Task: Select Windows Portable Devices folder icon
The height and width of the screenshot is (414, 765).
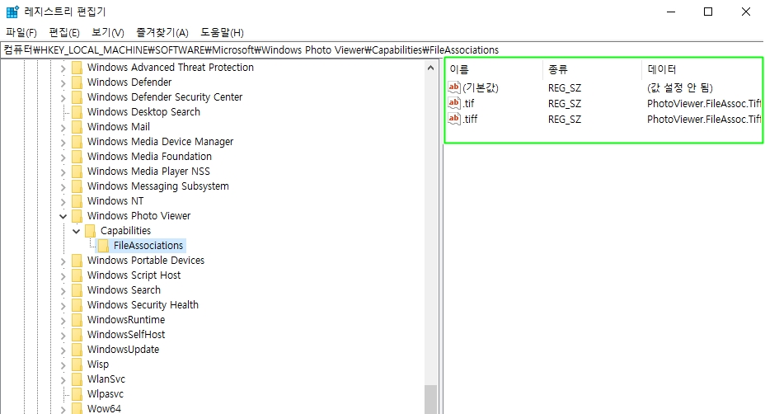Action: coord(77,261)
